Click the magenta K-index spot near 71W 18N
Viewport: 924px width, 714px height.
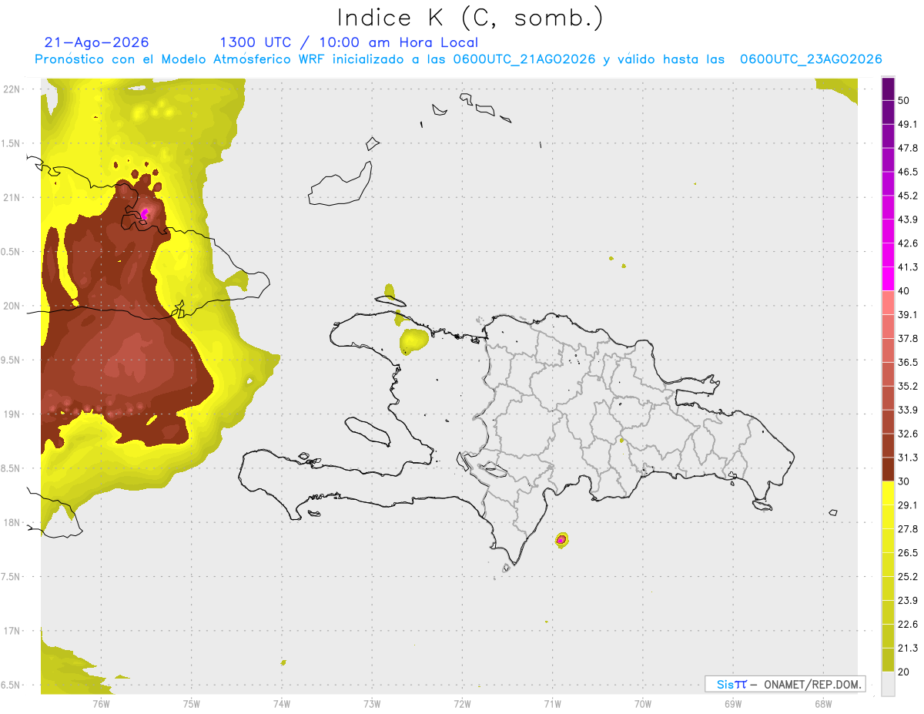[561, 540]
